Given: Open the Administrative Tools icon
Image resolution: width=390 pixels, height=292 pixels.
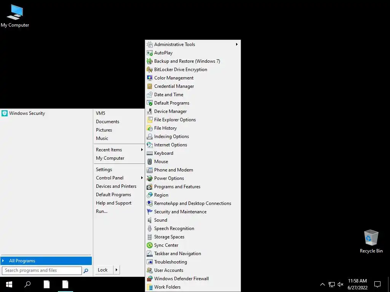Looking at the screenshot, I should (149, 44).
